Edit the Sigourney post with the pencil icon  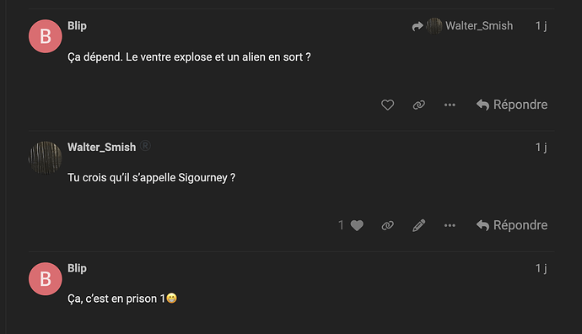[418, 225]
